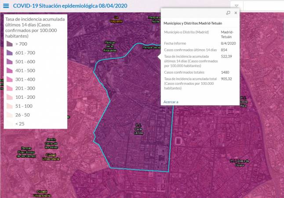This screenshot has width=284, height=198.
Task: Click the '501 - 600' legend symbol
Action: pyautogui.click(x=9, y=61)
